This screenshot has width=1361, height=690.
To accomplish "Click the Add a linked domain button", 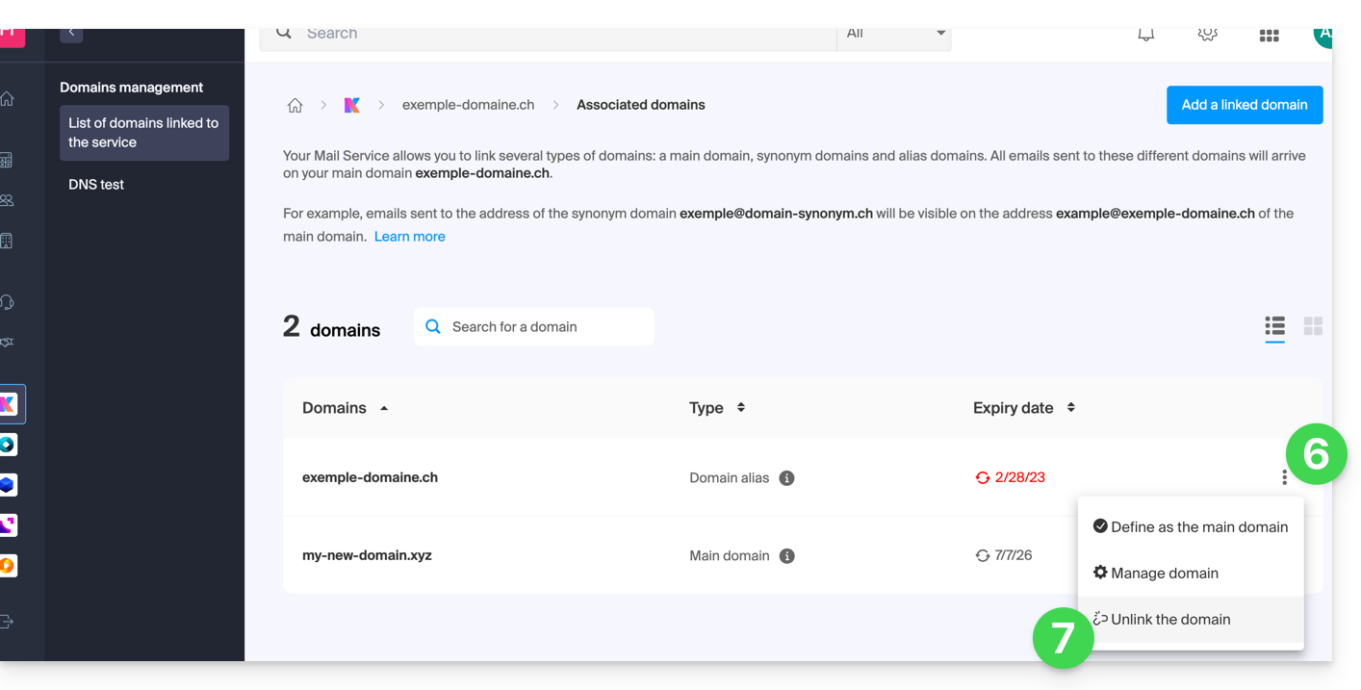I will click(x=1245, y=105).
